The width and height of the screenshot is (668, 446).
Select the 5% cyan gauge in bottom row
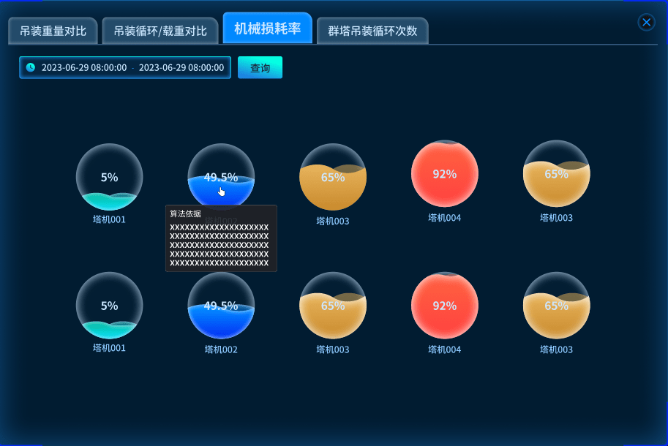(x=109, y=306)
